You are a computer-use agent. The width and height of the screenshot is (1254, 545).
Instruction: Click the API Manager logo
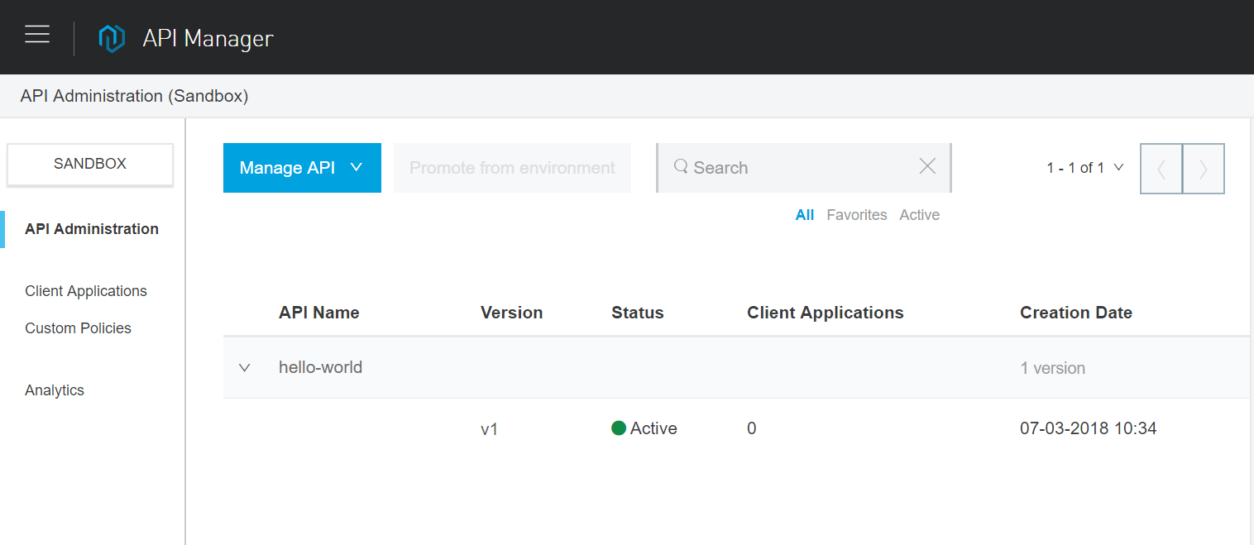click(x=112, y=36)
